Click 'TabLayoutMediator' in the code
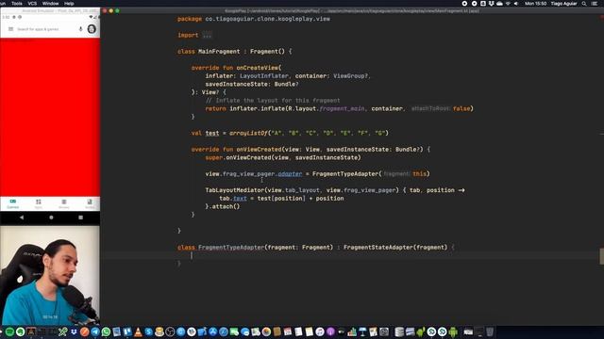Image resolution: width=604 pixels, height=339 pixels. click(235, 190)
